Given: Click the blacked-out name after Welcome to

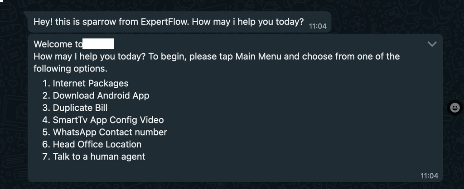Looking at the screenshot, I should click(x=98, y=44).
